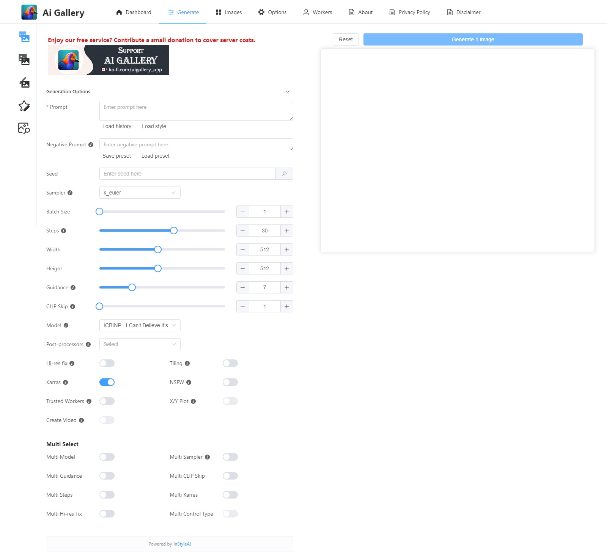Click the Guidance slider handle

(x=132, y=287)
